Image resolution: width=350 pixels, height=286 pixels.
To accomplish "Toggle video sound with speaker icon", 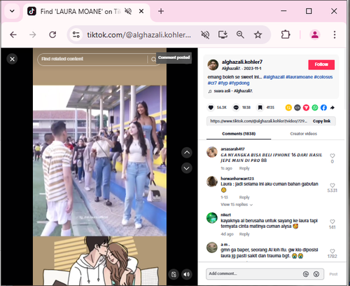I will 186,274.
